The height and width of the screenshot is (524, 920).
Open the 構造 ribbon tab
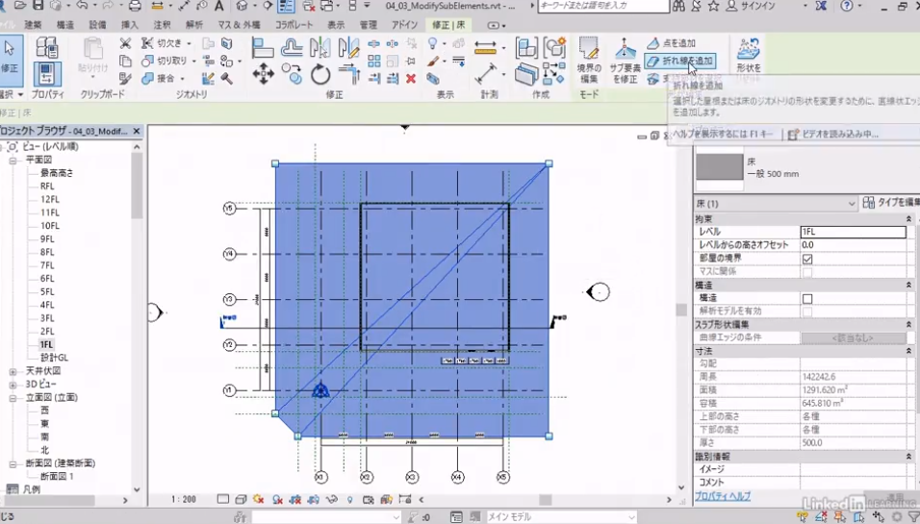point(64,24)
